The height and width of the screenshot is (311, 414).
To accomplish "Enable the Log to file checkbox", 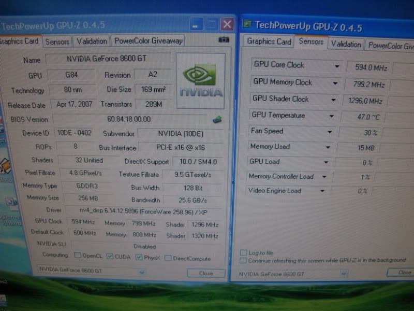I will click(243, 252).
